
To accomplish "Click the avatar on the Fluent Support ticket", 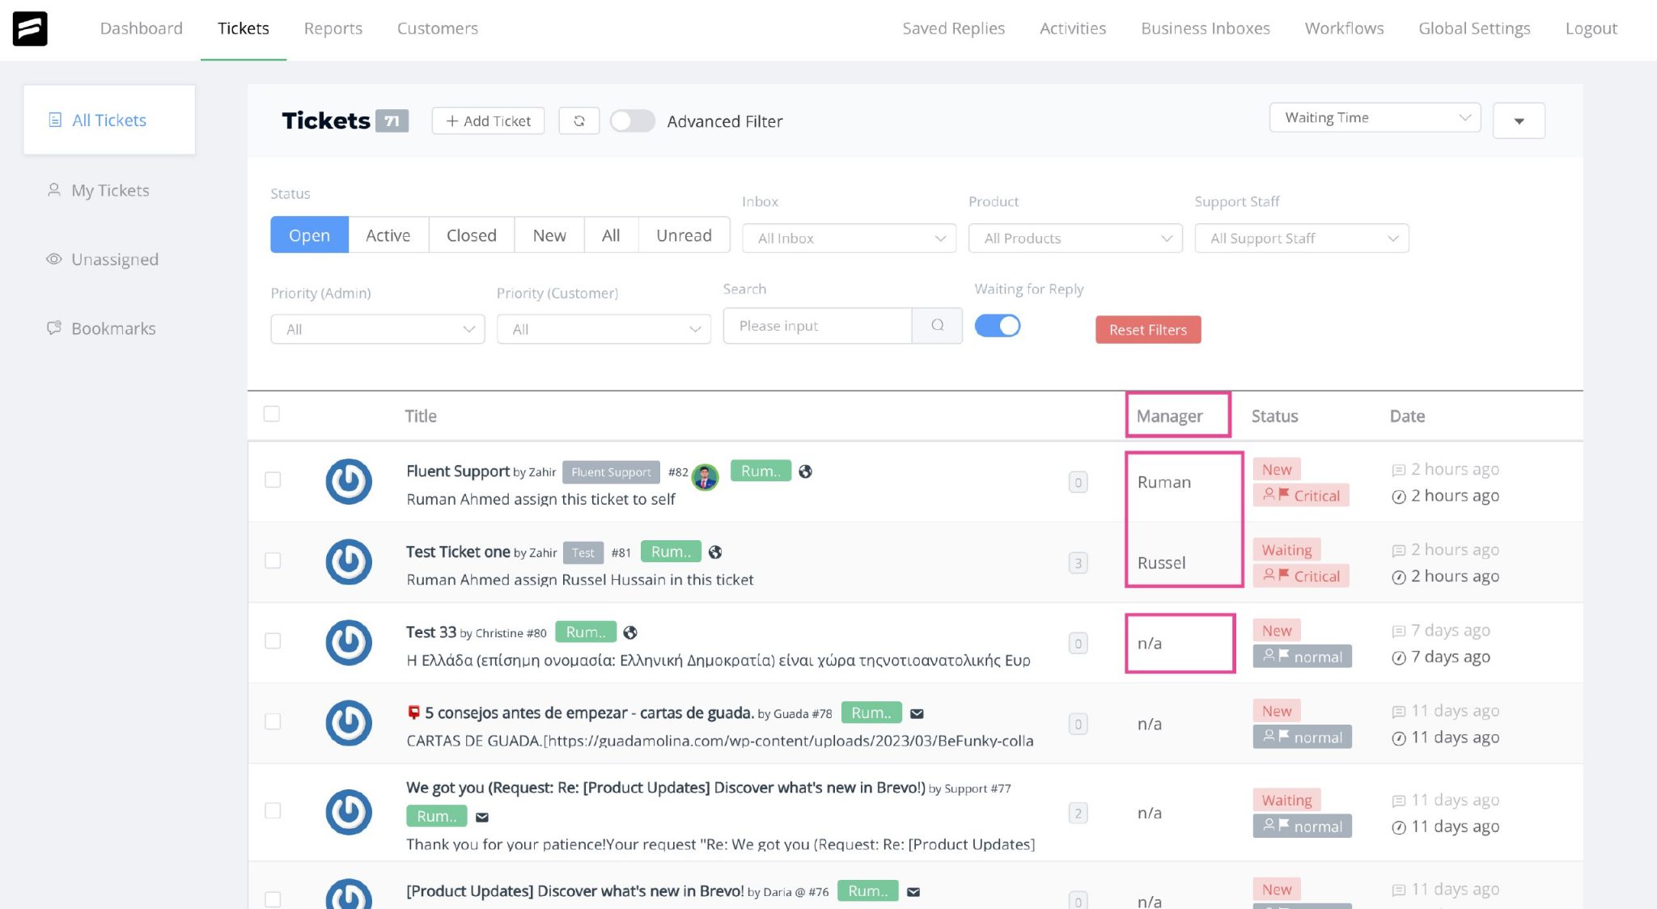I will [705, 477].
